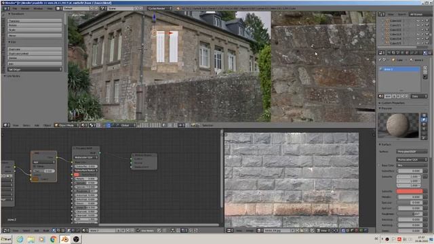Toggle visibility eye for Cube.024 in the outliner
Screen dimensions: 434x244
tap(418, 39)
